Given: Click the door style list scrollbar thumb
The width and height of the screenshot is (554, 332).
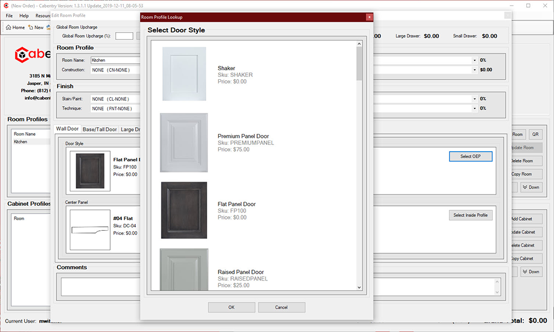Looking at the screenshot, I should (x=359, y=64).
